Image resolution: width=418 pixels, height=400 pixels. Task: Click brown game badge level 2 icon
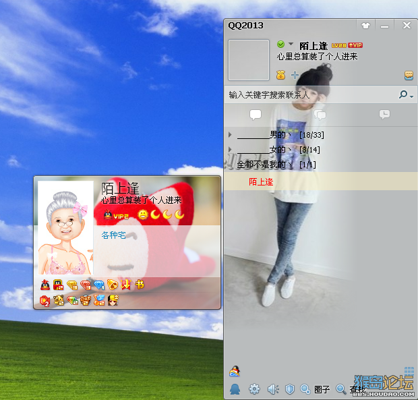tap(86, 301)
